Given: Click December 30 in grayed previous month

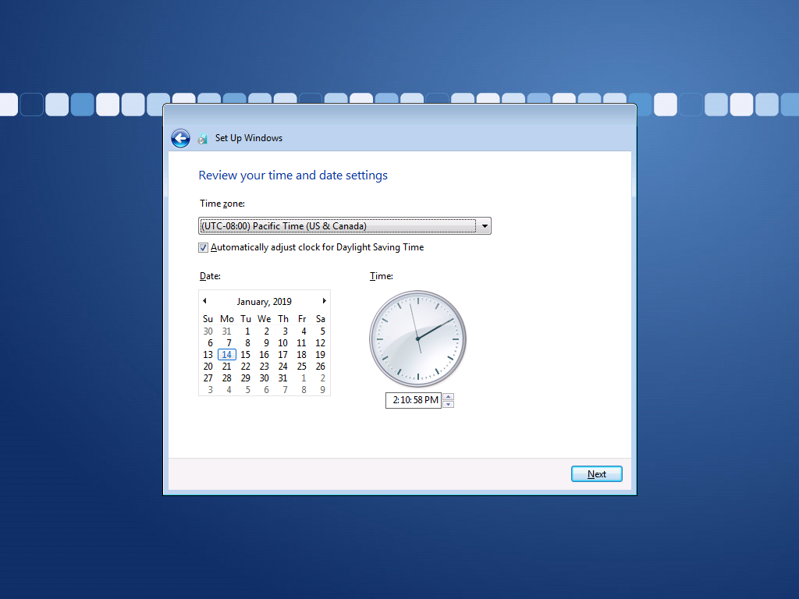Looking at the screenshot, I should click(208, 331).
